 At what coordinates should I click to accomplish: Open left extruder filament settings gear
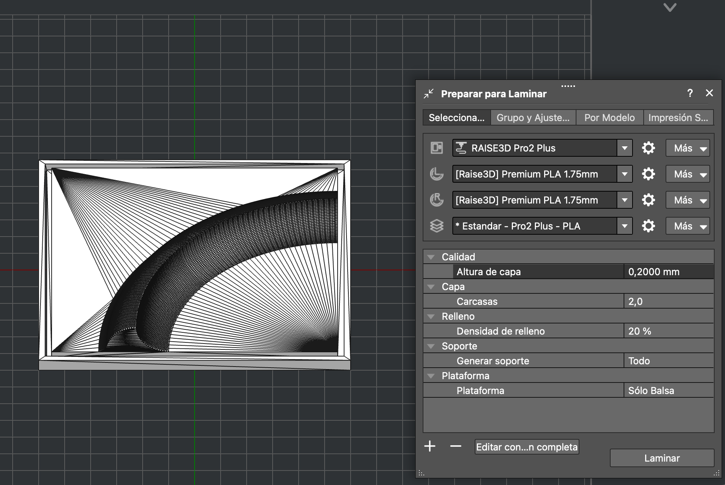coord(648,174)
